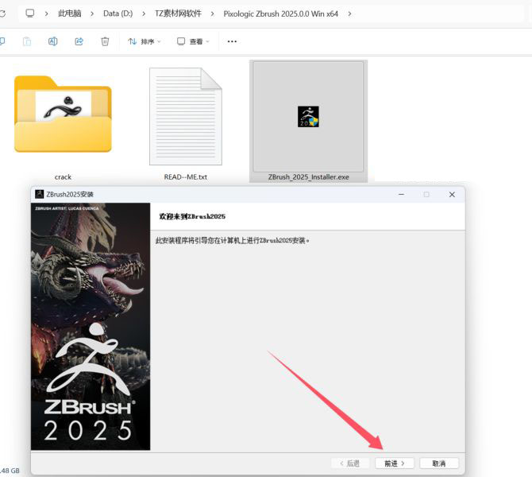This screenshot has width=532, height=477.
Task: Expand chevron after Pixologic Zbrush 2025.0.0 Win x64
Action: point(349,14)
